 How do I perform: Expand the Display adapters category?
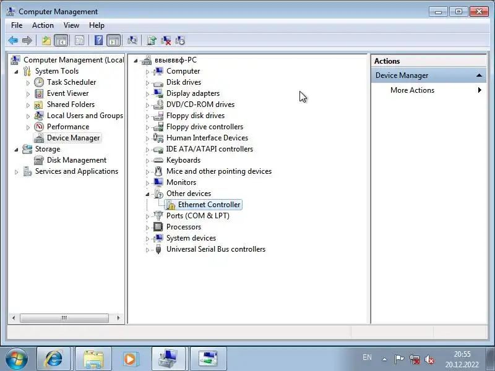tap(147, 94)
